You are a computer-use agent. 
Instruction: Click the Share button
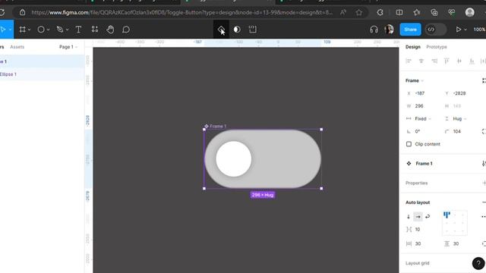point(410,30)
